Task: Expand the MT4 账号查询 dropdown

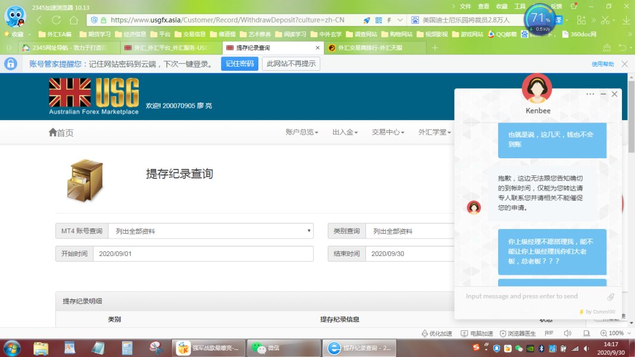Action: 211,231
